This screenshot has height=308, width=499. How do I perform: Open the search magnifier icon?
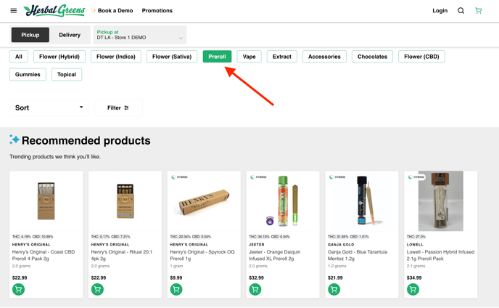tap(461, 11)
